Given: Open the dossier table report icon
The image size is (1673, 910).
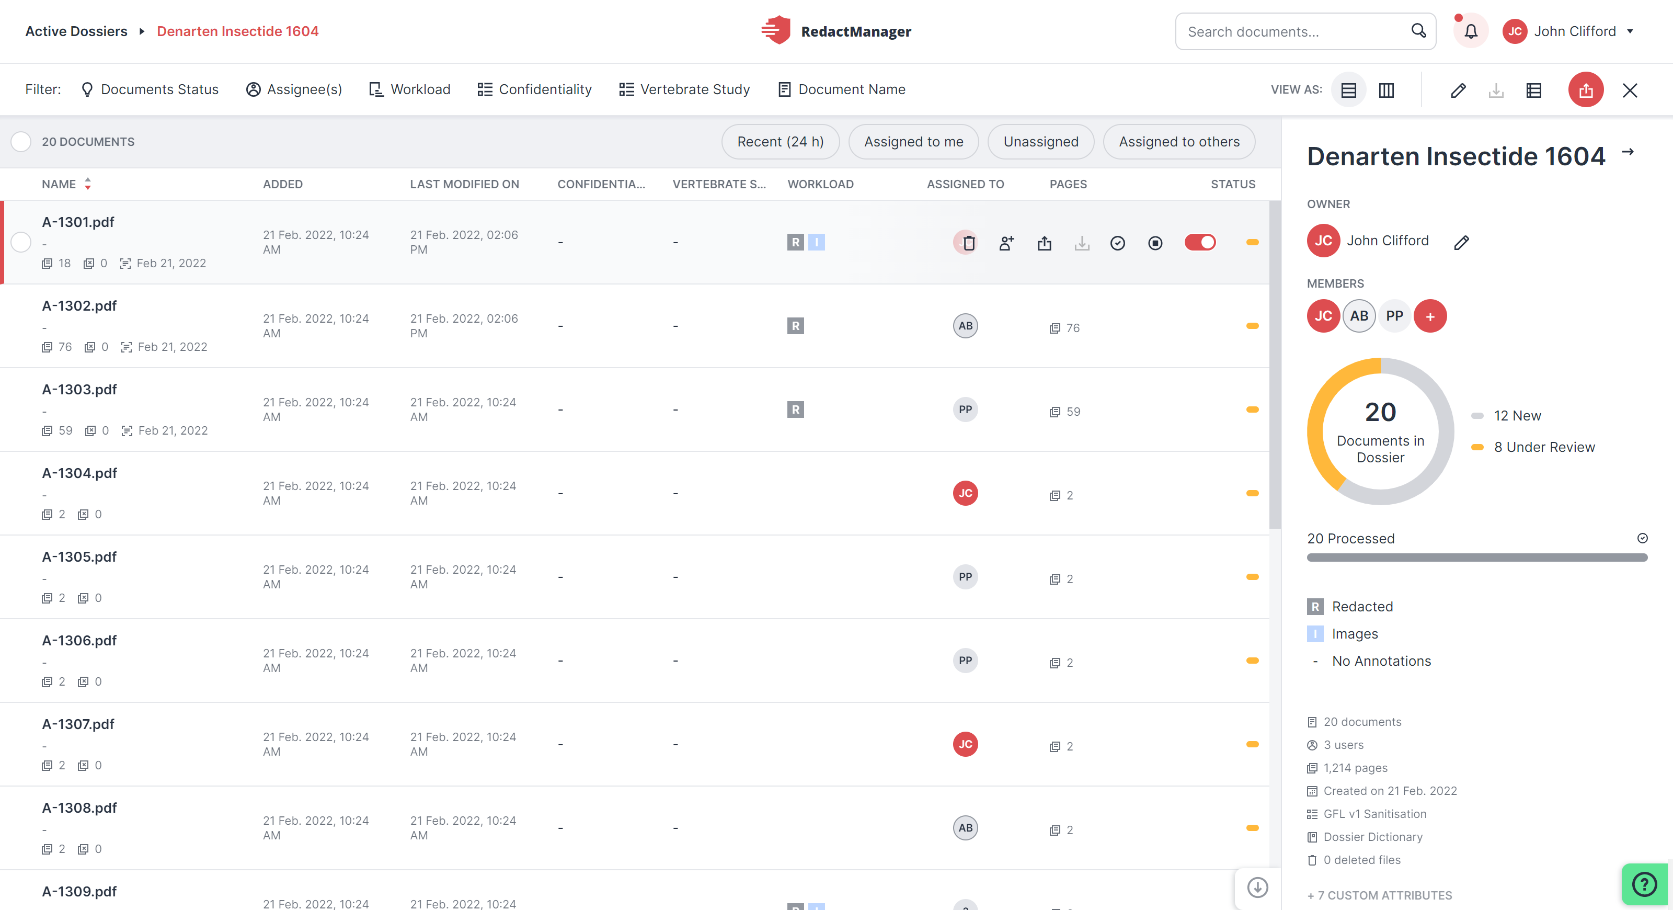Looking at the screenshot, I should (1533, 89).
